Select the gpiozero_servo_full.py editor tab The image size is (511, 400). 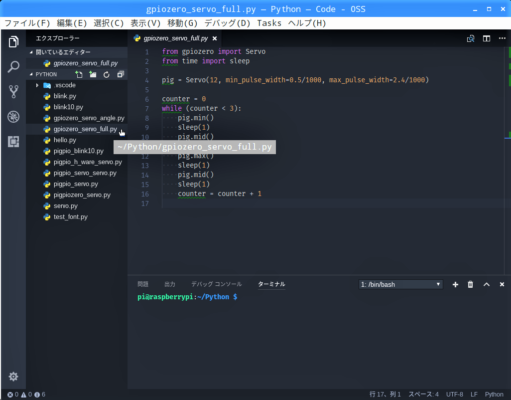coord(176,38)
